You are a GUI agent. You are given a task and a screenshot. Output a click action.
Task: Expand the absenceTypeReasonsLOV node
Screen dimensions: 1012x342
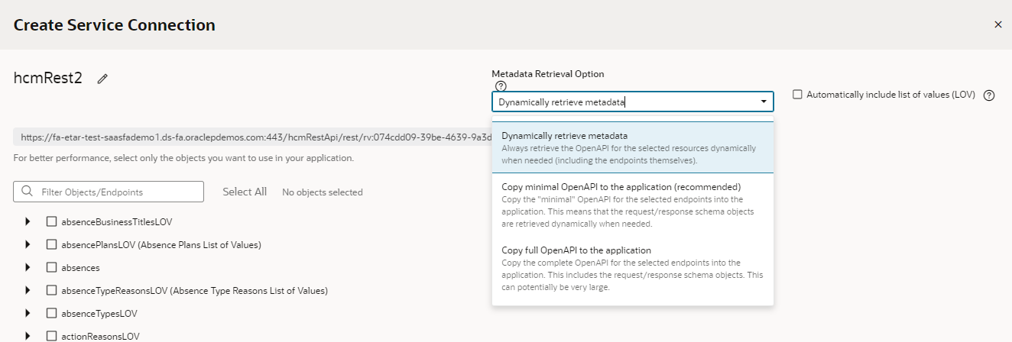pos(28,291)
